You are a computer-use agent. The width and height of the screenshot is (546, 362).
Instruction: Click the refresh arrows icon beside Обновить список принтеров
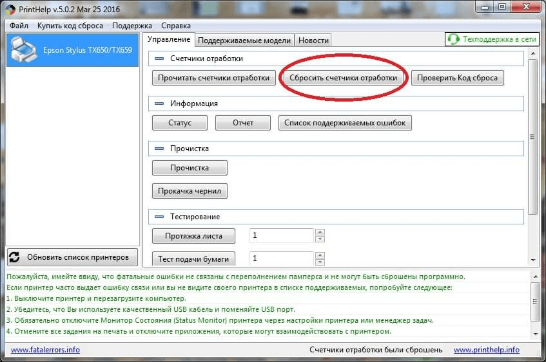click(14, 257)
